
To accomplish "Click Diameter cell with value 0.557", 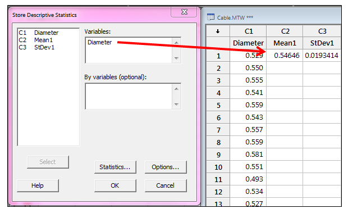I will point(248,130).
